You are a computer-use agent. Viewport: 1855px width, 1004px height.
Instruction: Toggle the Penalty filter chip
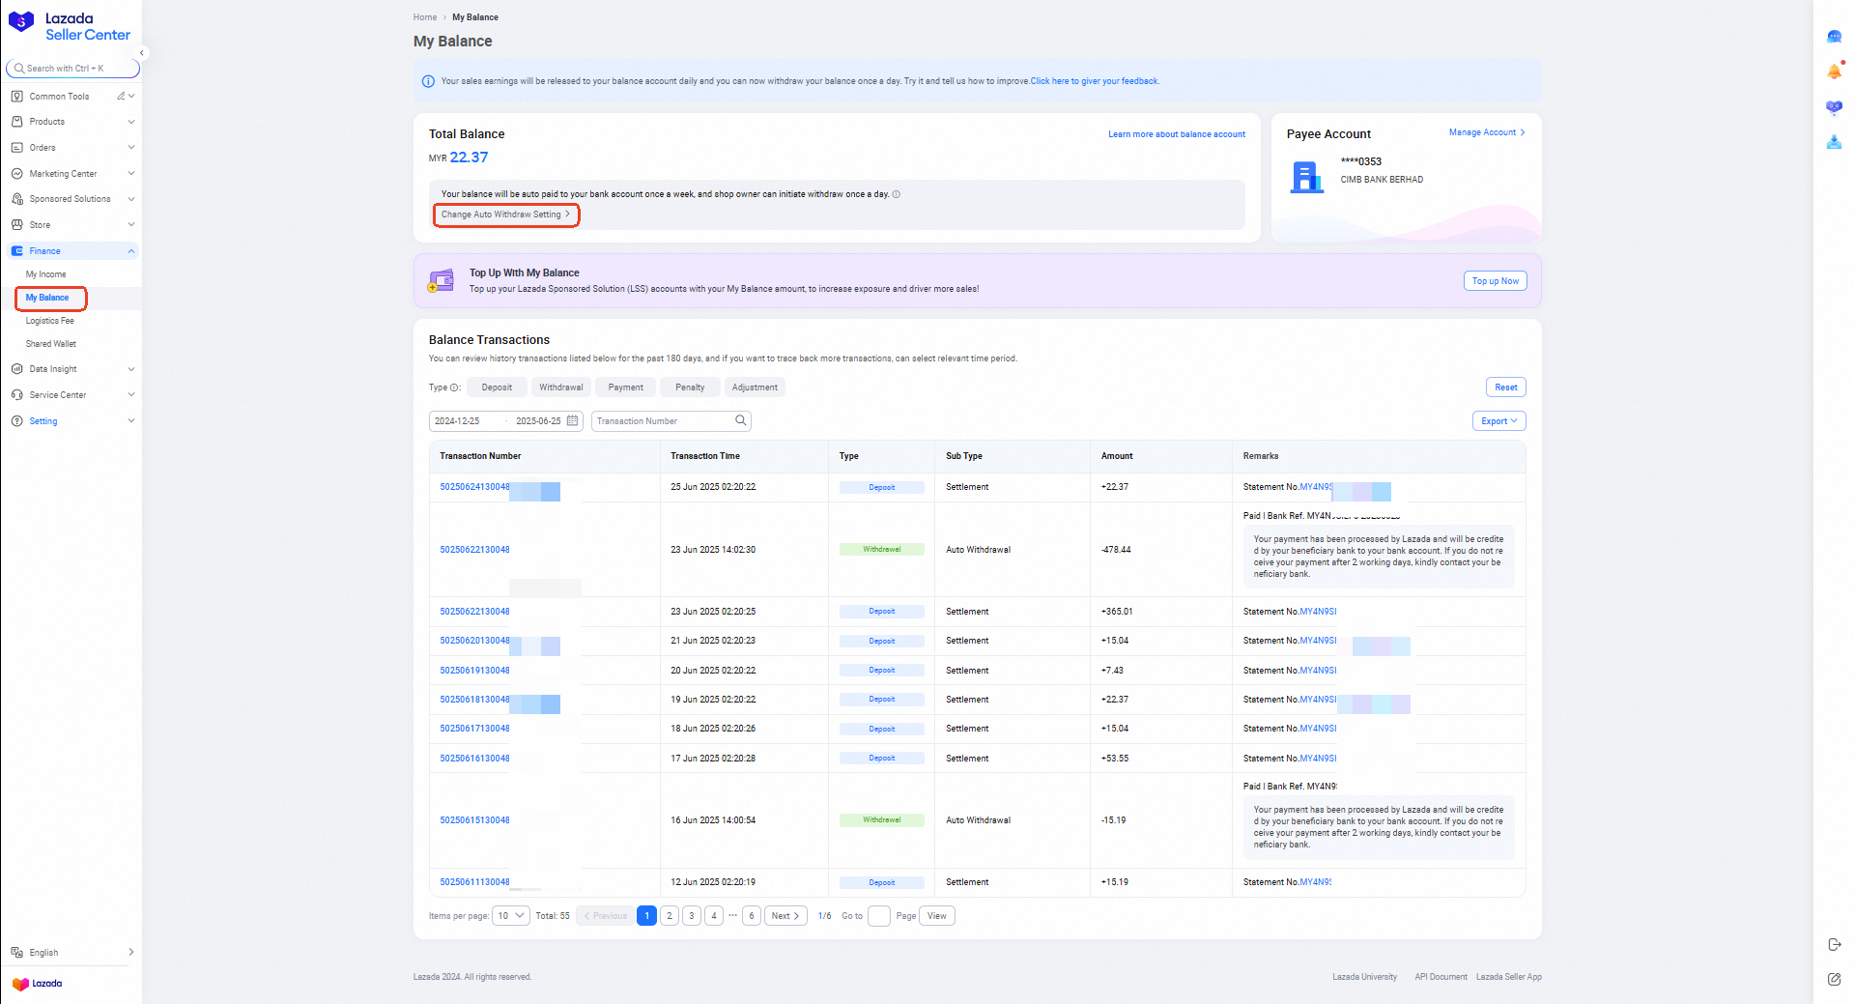click(x=689, y=387)
